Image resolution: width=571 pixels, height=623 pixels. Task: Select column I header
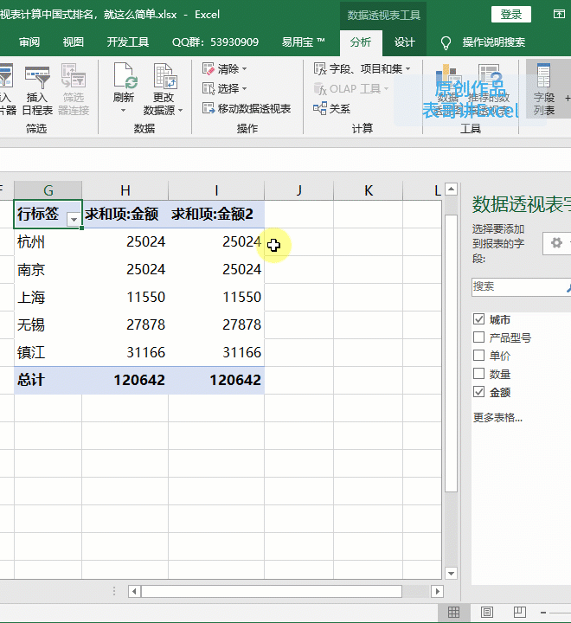coord(216,190)
